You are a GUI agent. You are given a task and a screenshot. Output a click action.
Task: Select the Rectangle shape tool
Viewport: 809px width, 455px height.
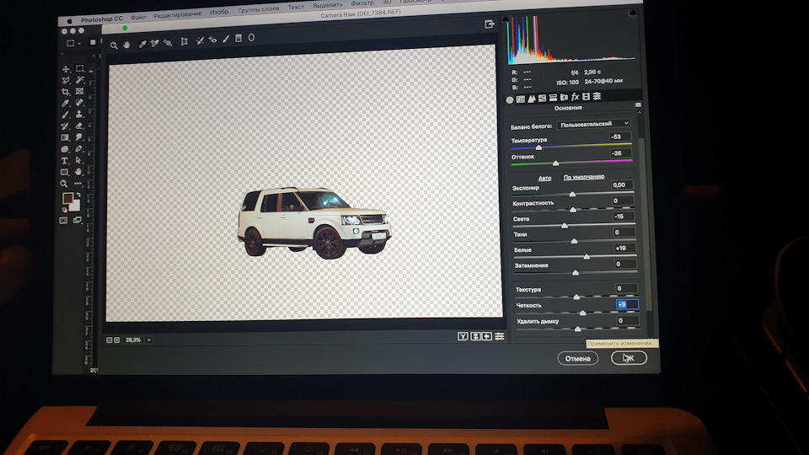tap(64, 172)
